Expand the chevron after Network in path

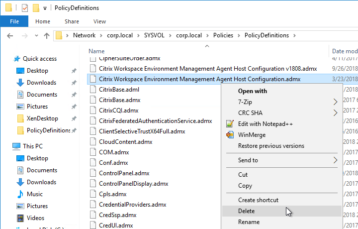(x=100, y=36)
